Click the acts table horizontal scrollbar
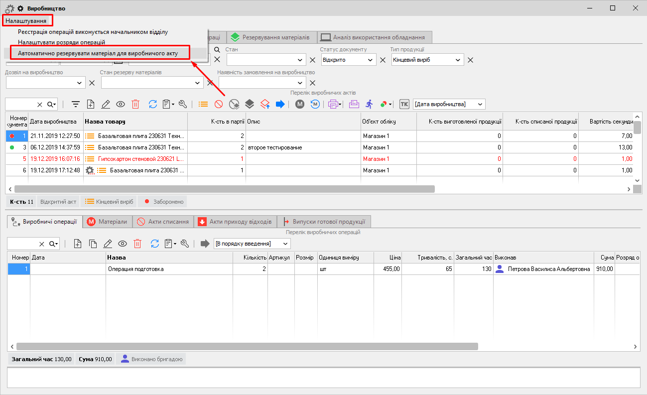Image resolution: width=647 pixels, height=395 pixels. (224, 189)
